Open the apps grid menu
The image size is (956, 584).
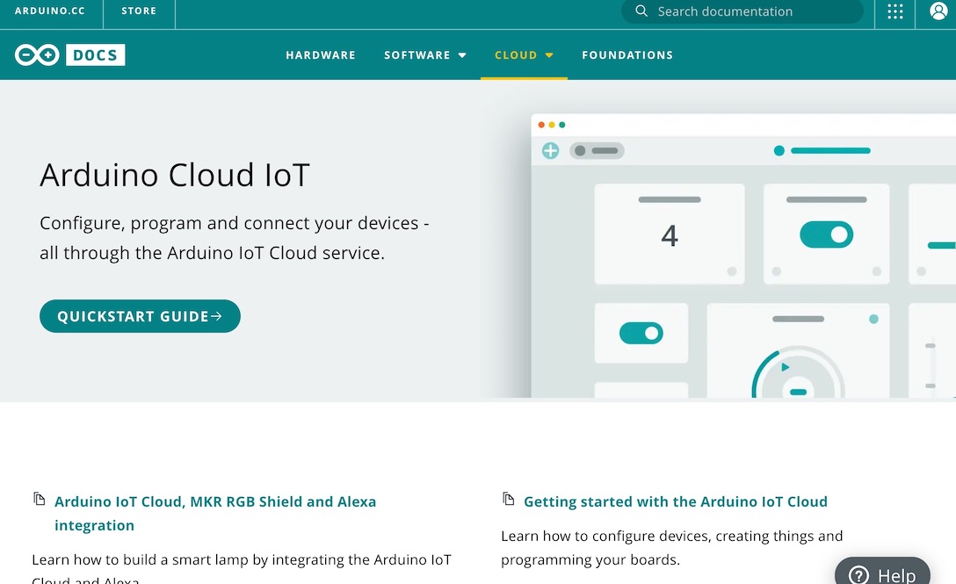coord(894,11)
